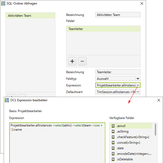
Task: Select Teamleiter in the Felder list
Action: click(x=103, y=29)
